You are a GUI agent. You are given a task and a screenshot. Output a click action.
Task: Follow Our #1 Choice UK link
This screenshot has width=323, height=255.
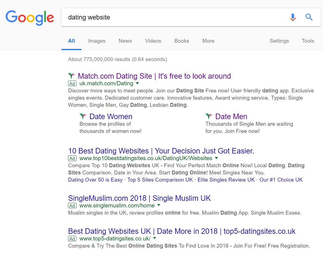click(281, 180)
